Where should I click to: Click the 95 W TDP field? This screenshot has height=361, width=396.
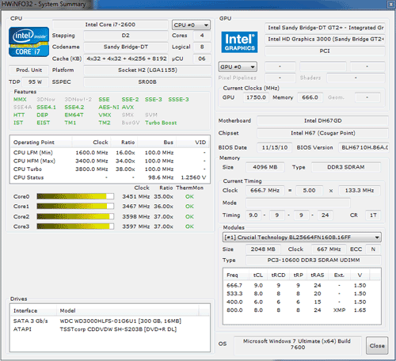point(35,82)
